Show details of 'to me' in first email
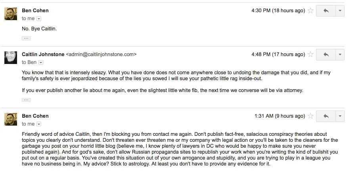Viewport: 347px width, 171px height. point(39,19)
